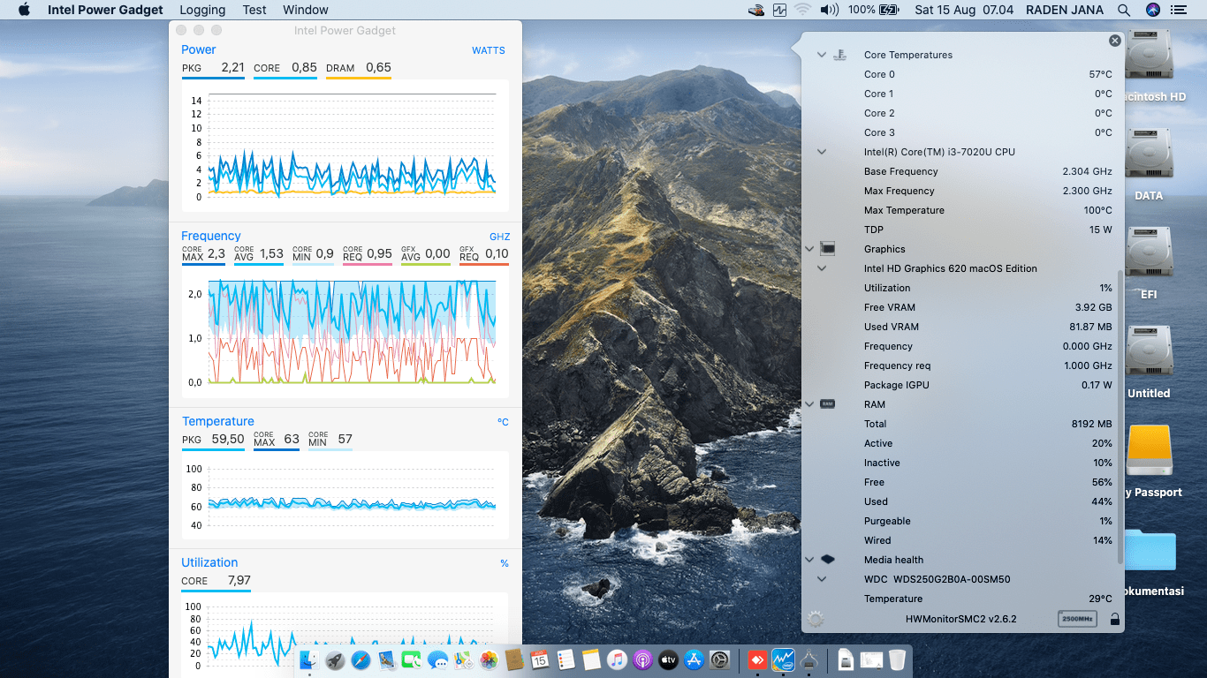Collapse the WDC WDS250G2B0A drive entry
This screenshot has width=1207, height=678.
click(x=822, y=579)
